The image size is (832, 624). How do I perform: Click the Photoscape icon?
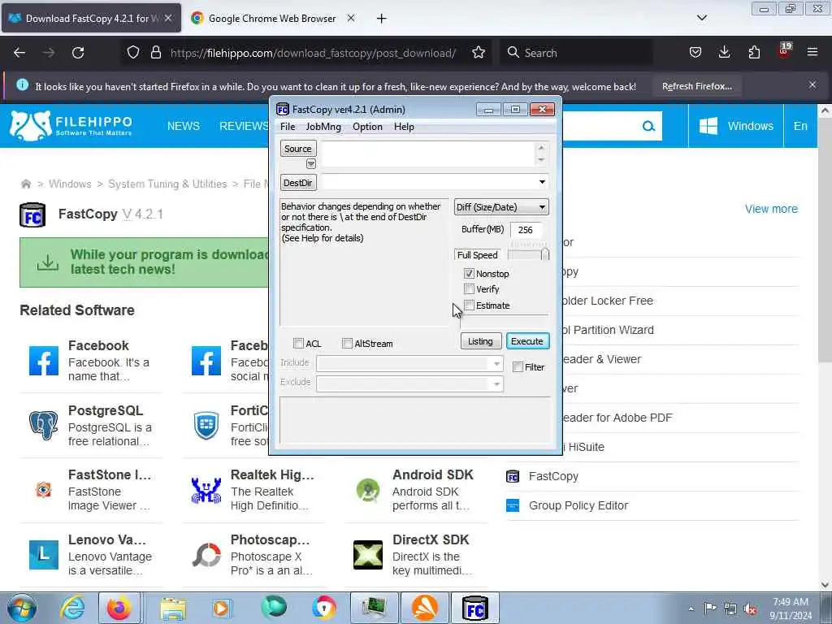(206, 555)
